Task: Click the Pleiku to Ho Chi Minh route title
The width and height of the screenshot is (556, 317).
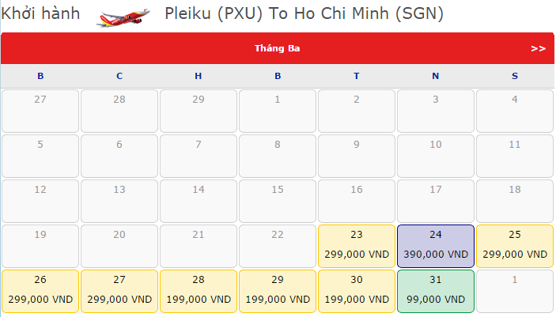Action: point(304,14)
